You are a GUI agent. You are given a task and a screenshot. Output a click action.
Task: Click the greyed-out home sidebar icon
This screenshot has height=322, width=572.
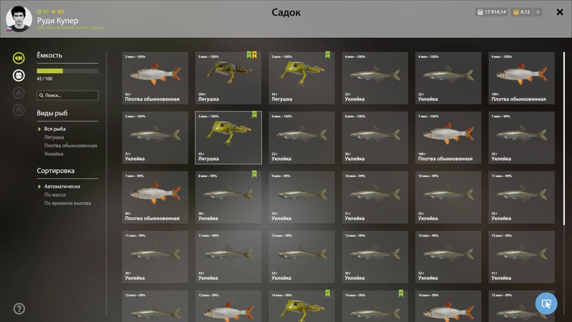click(x=19, y=110)
